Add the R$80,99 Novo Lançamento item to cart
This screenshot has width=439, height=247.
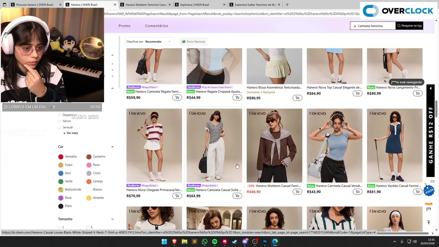pyautogui.click(x=417, y=93)
